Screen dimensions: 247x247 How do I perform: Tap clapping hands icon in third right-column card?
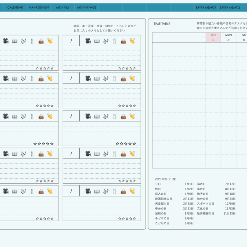[x=132, y=116]
